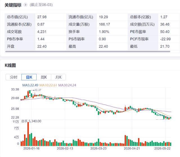Click the MA5:22.49 legend label
Viewport: 180px width, 157px height.
(30, 85)
